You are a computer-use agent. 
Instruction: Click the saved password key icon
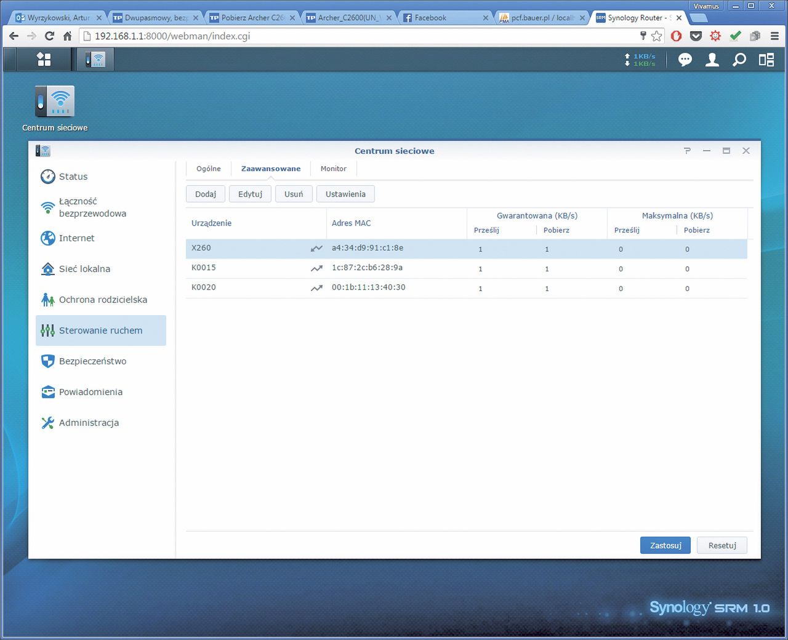tap(643, 36)
